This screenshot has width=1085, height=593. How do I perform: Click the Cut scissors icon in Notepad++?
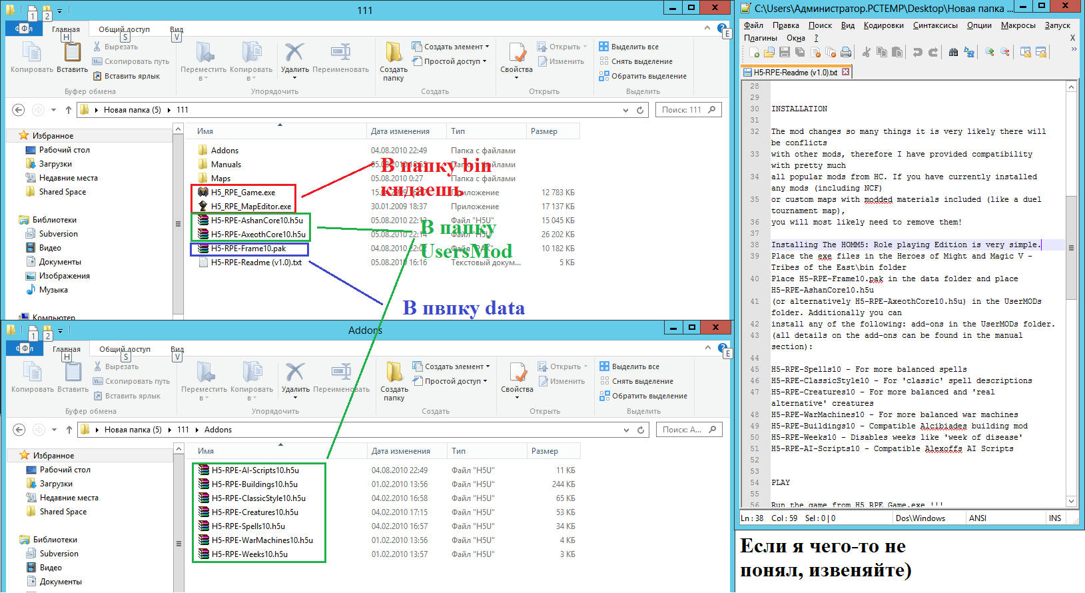point(866,53)
